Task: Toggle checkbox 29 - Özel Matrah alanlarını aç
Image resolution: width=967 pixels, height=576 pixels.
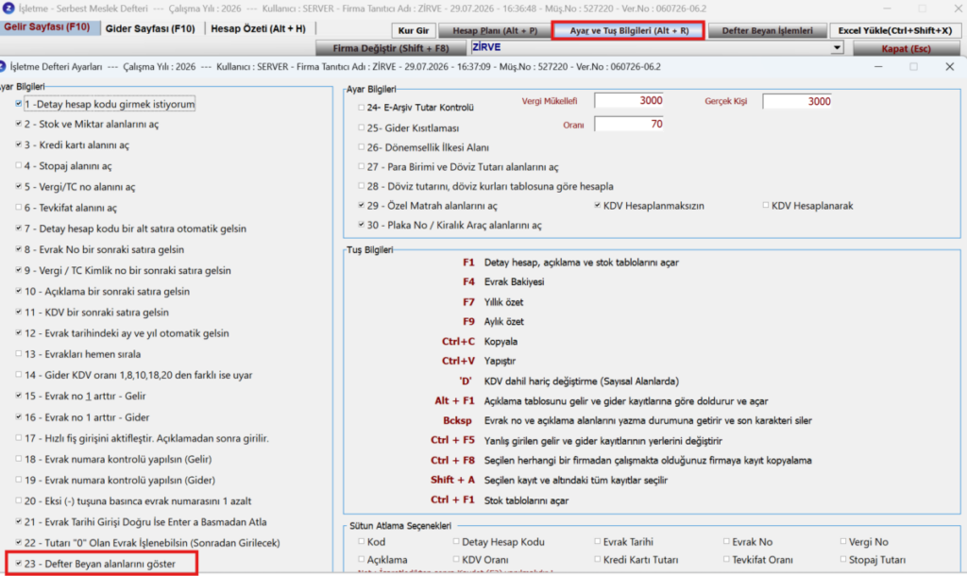Action: click(x=362, y=205)
